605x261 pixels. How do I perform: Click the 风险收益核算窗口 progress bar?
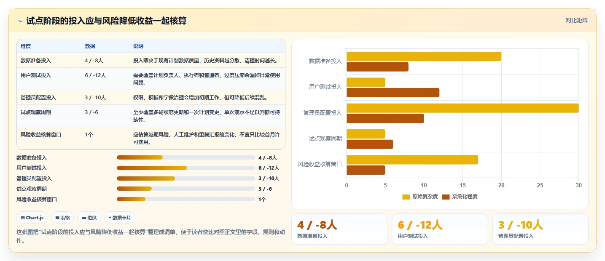tap(186, 199)
